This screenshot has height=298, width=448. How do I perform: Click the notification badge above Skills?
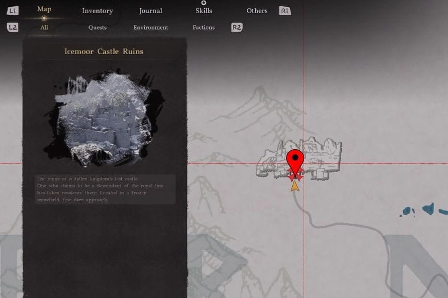204,3
